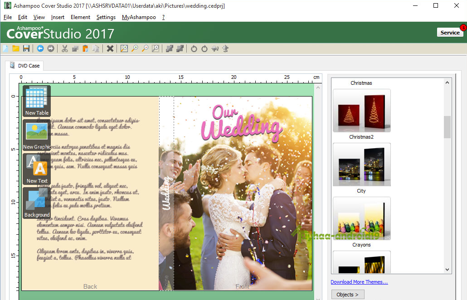This screenshot has width=467, height=300.
Task: Click the Objects > button
Action: click(348, 295)
